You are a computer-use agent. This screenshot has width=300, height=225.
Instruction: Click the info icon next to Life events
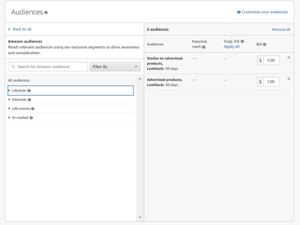click(33, 109)
